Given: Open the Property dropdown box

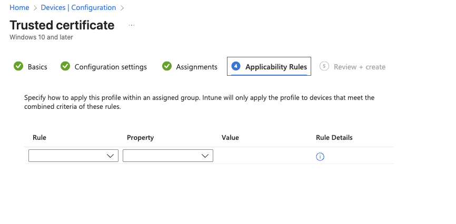Looking at the screenshot, I should [168, 156].
